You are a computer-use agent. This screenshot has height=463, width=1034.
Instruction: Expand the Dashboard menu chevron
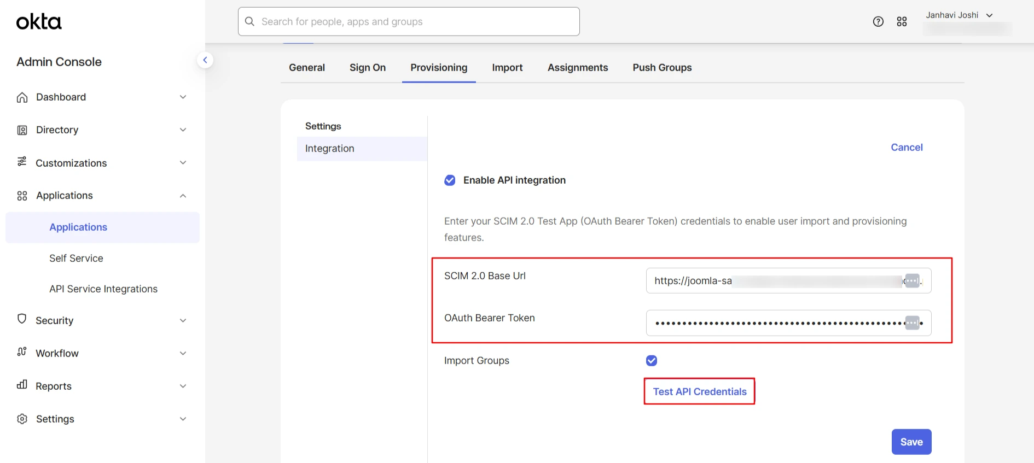(x=183, y=97)
